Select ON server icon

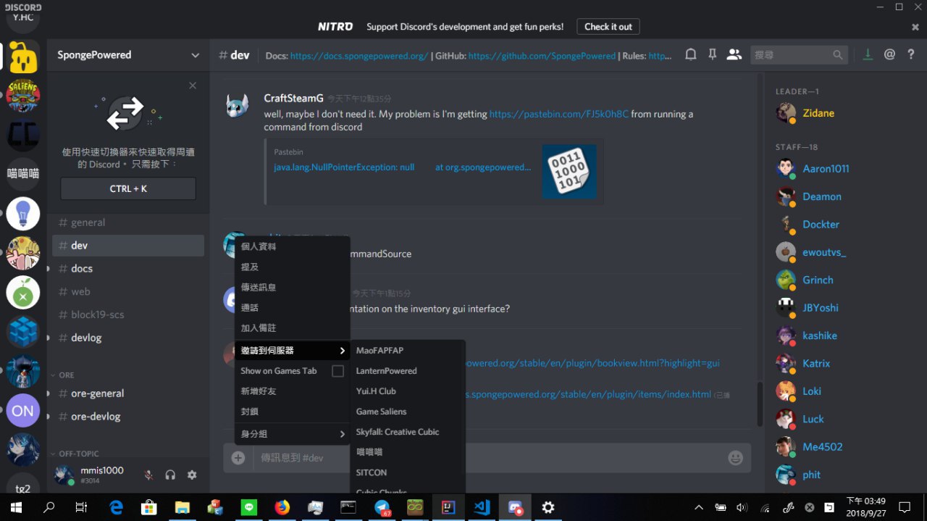click(23, 411)
